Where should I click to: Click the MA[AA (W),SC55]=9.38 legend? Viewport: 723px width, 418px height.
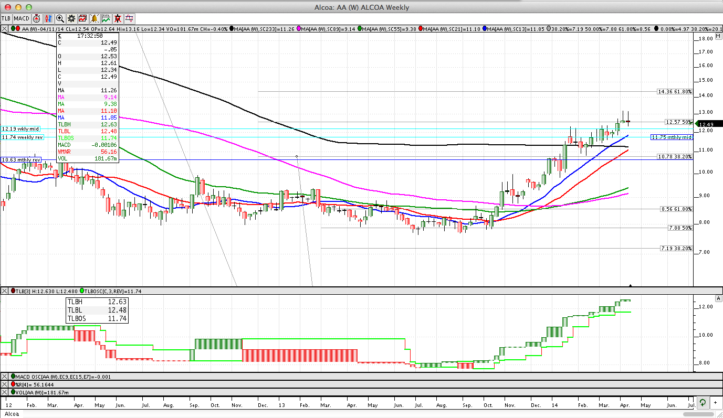pyautogui.click(x=390, y=28)
